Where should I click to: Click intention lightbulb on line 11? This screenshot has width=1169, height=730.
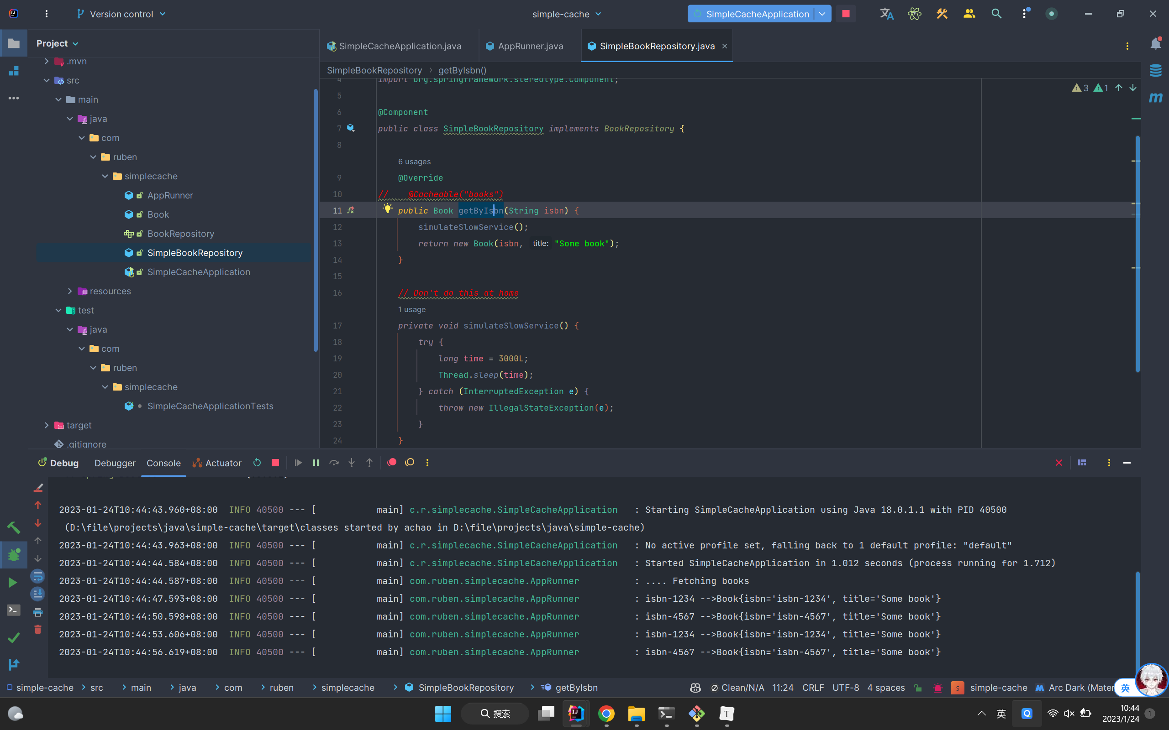click(x=387, y=209)
